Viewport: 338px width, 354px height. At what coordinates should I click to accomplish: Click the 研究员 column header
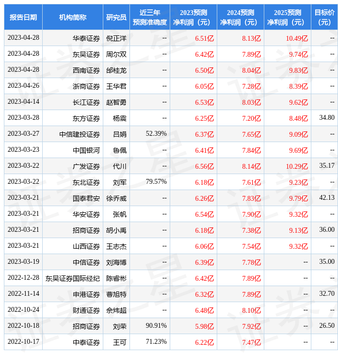116,17
